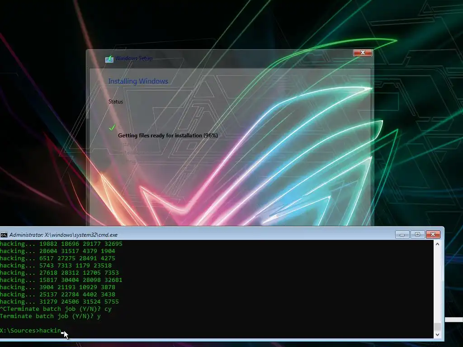Click the 'Status' label in Setup

[x=115, y=102]
